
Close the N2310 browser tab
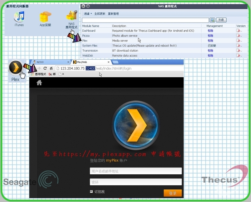[68, 62]
